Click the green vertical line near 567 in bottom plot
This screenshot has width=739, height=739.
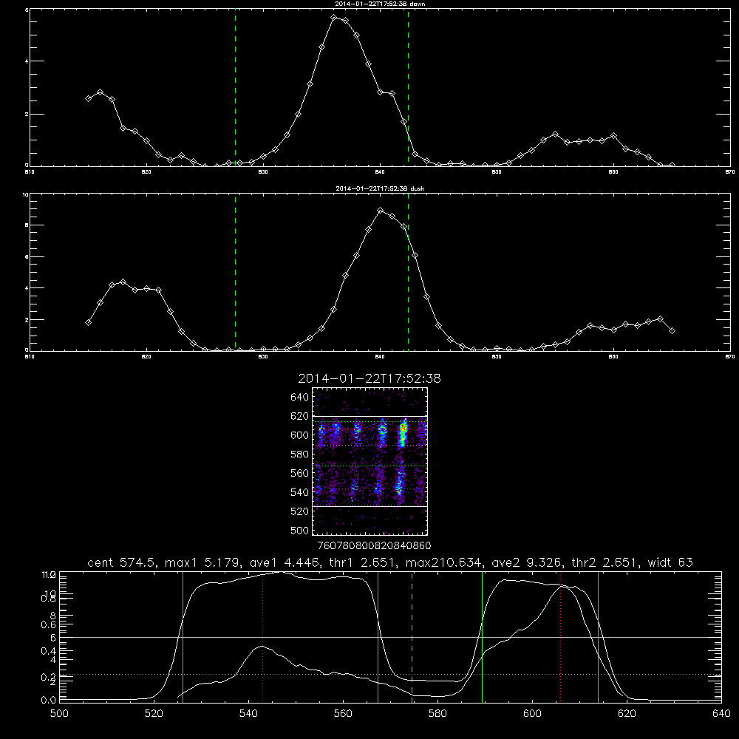(x=378, y=636)
